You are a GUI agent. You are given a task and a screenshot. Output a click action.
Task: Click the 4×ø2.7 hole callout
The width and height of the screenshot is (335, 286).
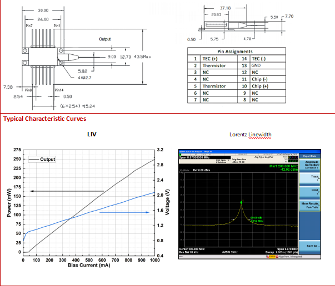(x=84, y=78)
